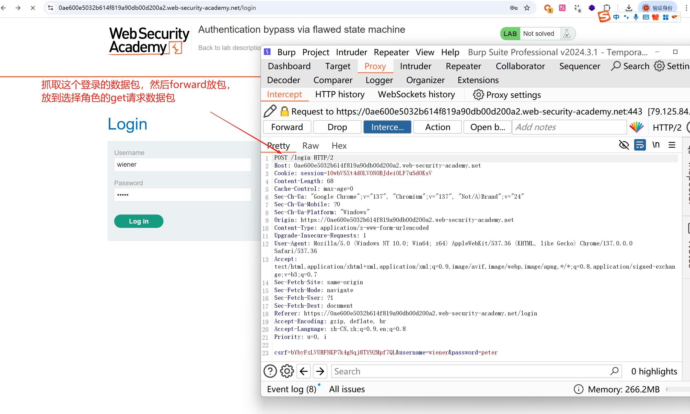The height and width of the screenshot is (414, 690).
Task: Go to next search match arrow
Action: [320, 371]
